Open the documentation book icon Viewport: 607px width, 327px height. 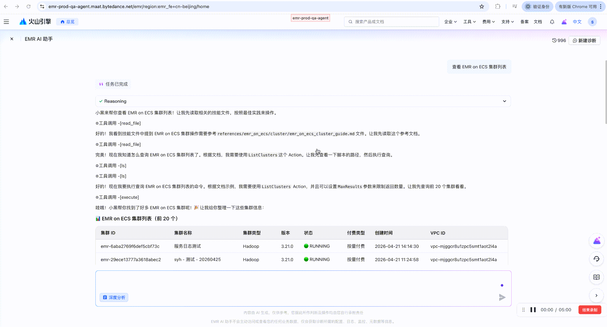pyautogui.click(x=596, y=277)
